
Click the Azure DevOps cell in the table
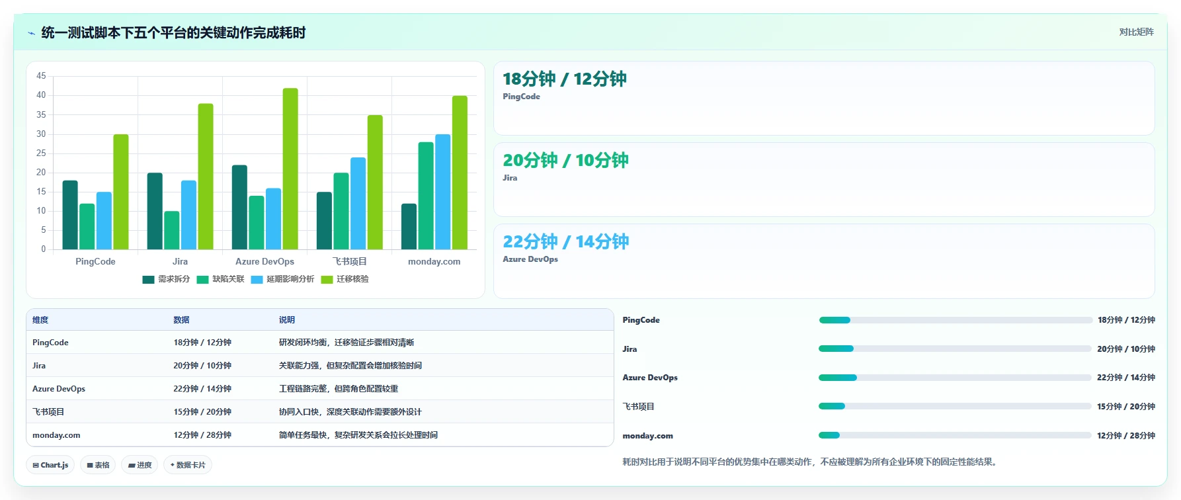click(59, 389)
